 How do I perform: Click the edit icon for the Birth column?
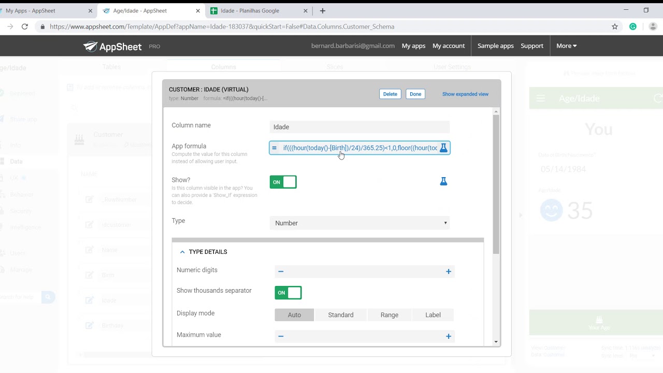click(90, 275)
